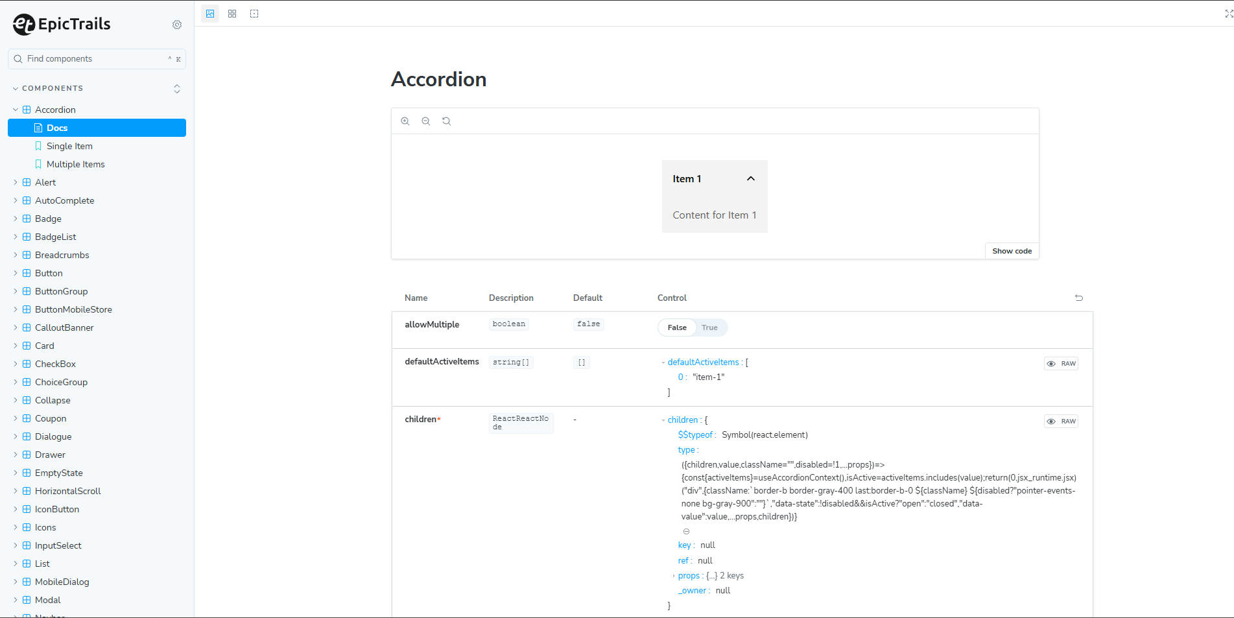Screen dimensions: 1234x618
Task: Collapse Item 1 in the Accordion preview
Action: (x=750, y=178)
